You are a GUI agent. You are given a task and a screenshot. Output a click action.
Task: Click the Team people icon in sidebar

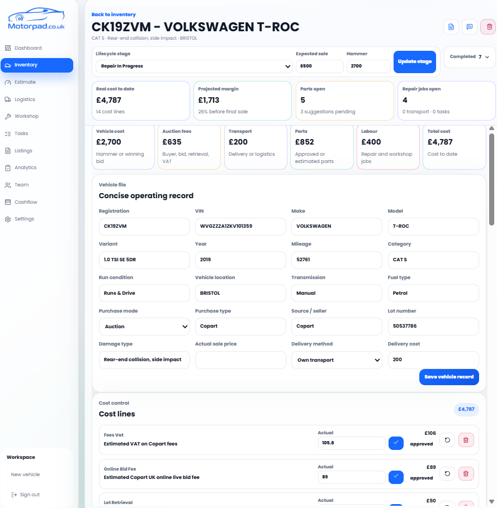click(8, 185)
